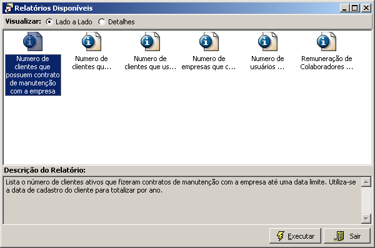Select the 'Numero de empresas que c...' report icon

(209, 41)
